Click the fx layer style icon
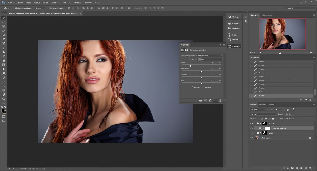This screenshot has height=171, width=317. (x=288, y=168)
